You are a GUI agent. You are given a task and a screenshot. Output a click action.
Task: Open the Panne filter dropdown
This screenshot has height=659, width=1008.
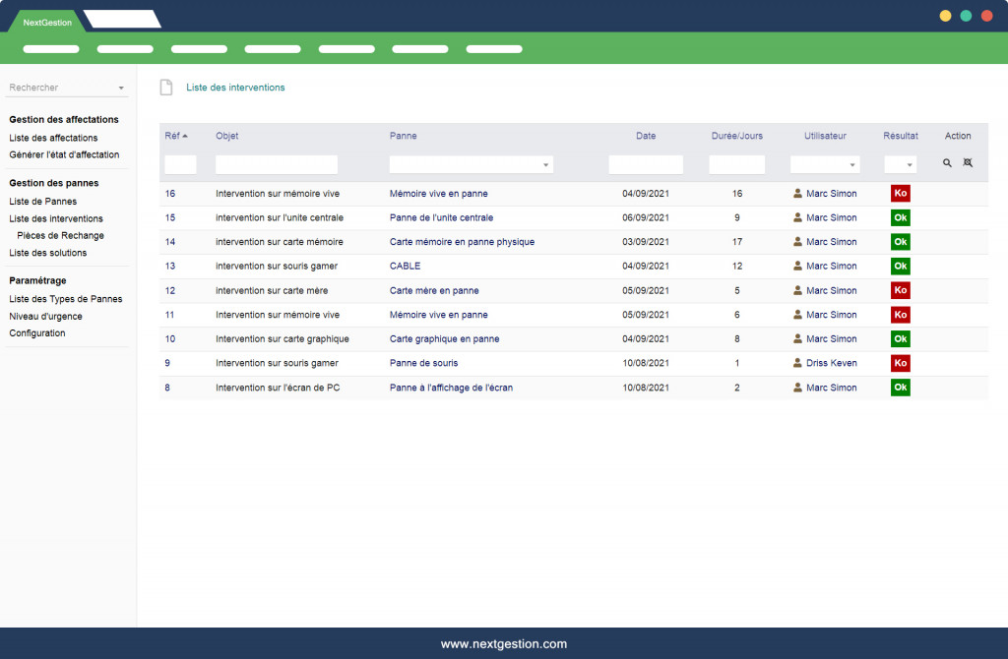coord(472,165)
